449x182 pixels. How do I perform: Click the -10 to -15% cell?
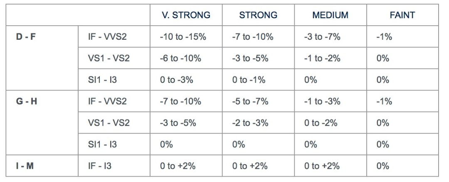tap(183, 37)
